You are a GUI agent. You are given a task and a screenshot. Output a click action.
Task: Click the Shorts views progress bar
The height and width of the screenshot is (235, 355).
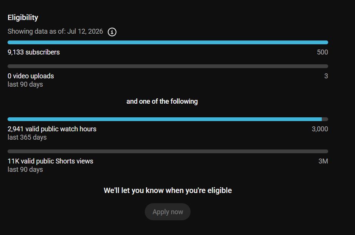(168, 151)
